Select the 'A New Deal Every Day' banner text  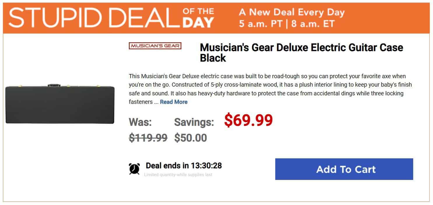(x=292, y=12)
